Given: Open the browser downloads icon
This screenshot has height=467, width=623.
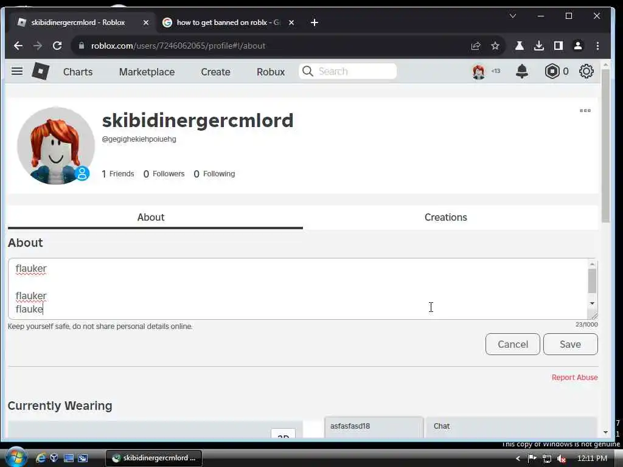Looking at the screenshot, I should point(539,46).
